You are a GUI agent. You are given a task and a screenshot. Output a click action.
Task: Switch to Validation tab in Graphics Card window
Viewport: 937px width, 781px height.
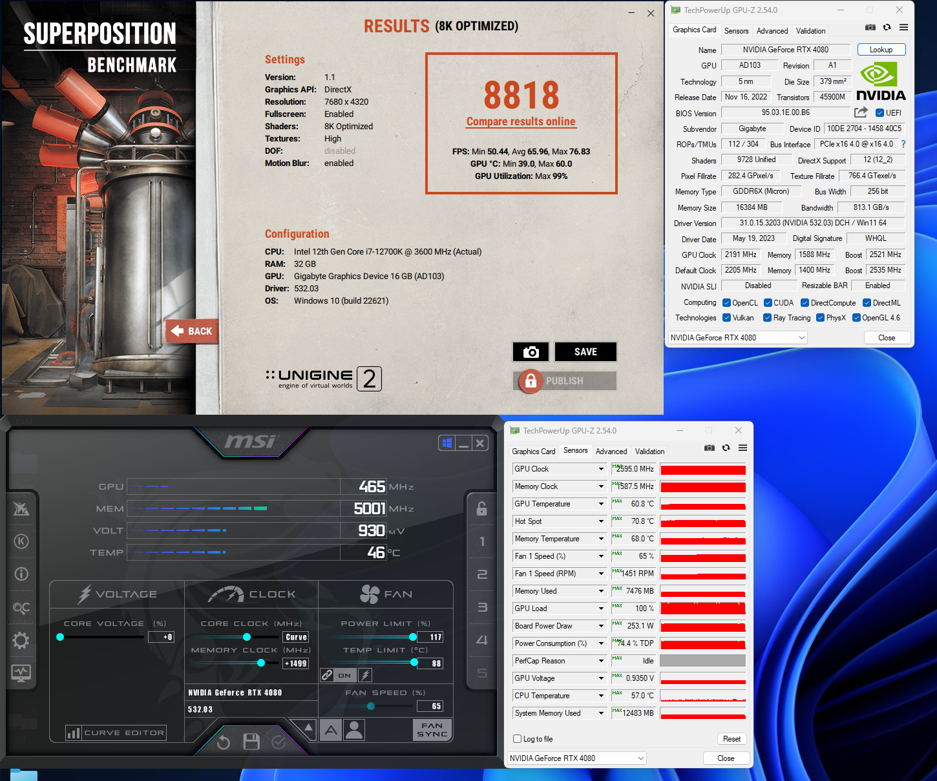point(810,31)
